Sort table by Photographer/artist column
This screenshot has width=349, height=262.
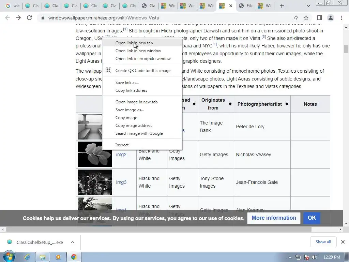pos(287,104)
